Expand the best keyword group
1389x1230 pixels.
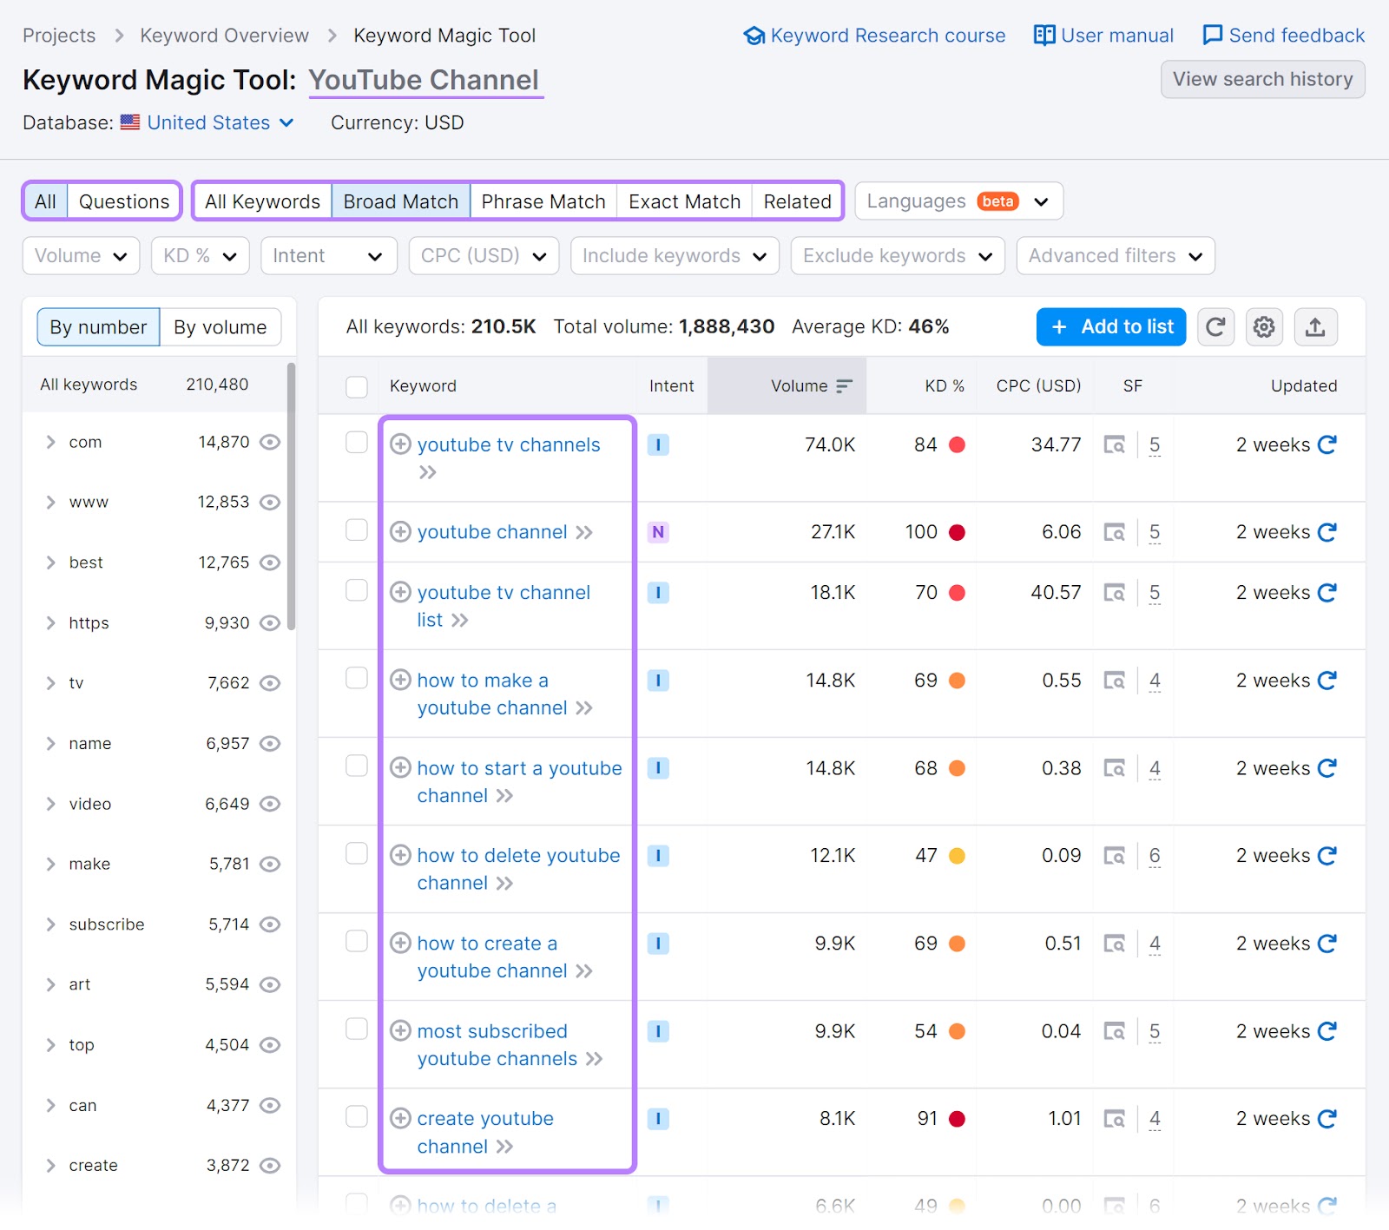(x=50, y=562)
